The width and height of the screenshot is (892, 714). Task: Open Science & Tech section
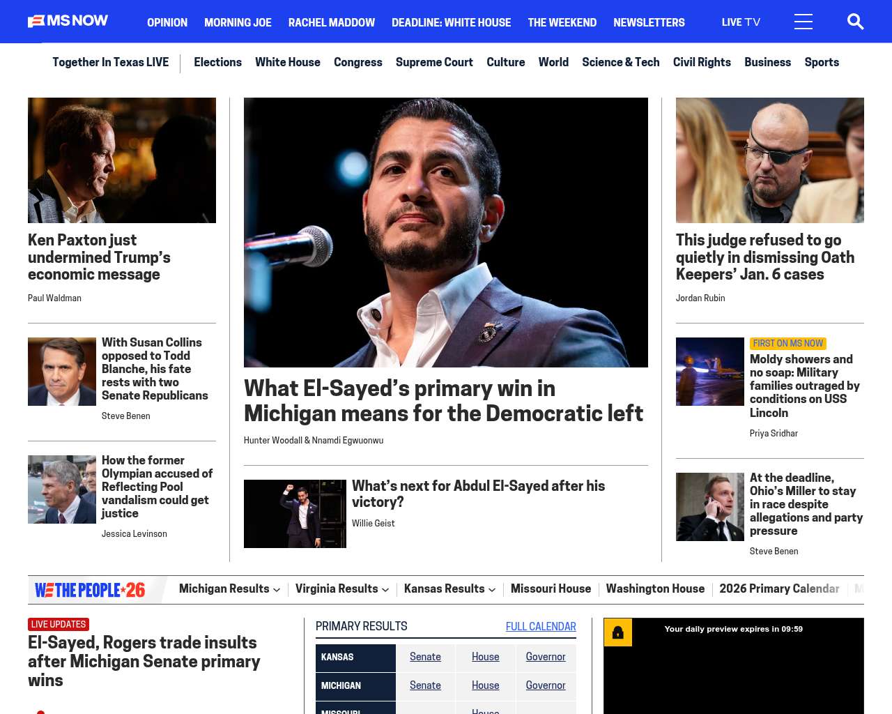click(x=621, y=62)
